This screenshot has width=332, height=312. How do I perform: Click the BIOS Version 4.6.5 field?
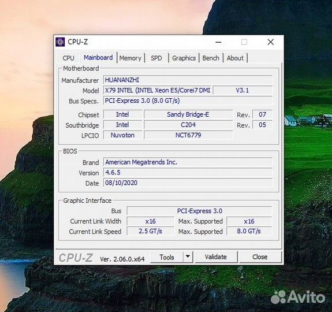[188, 172]
